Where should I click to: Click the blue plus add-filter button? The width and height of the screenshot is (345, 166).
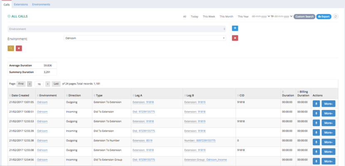tap(235, 29)
